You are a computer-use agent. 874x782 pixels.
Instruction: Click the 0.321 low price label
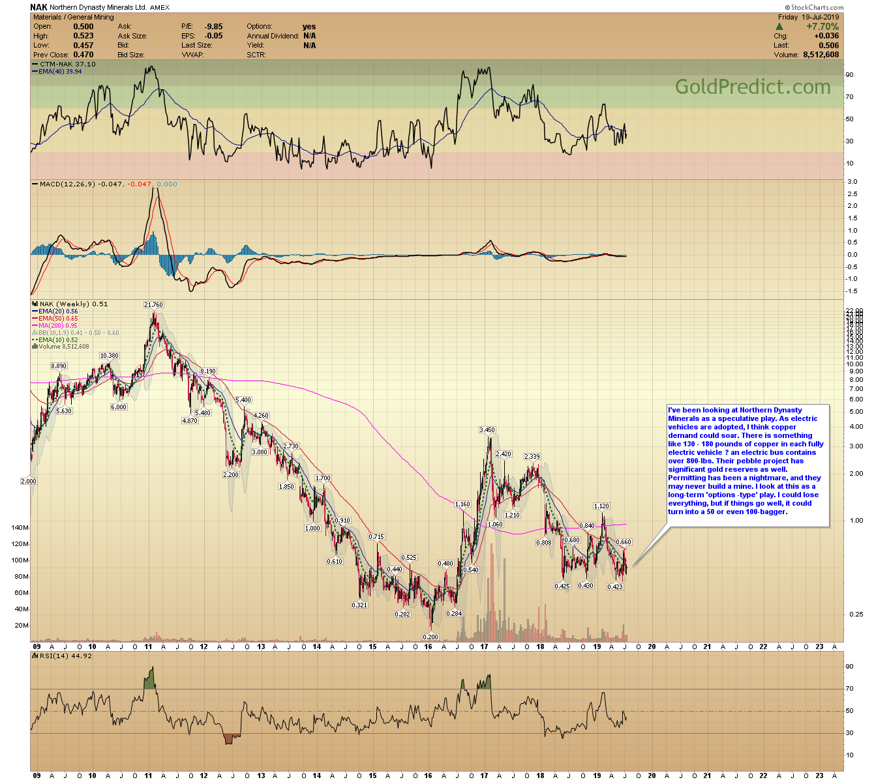point(359,605)
